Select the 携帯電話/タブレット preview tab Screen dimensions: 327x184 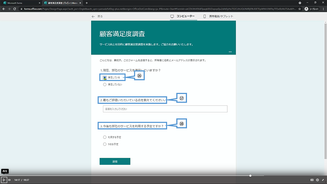point(218,16)
